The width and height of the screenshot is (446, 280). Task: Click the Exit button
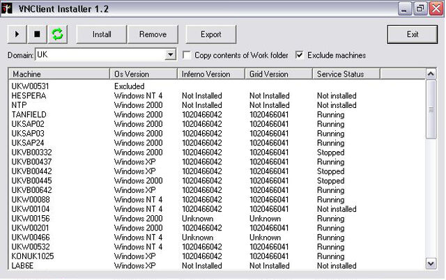tap(413, 34)
